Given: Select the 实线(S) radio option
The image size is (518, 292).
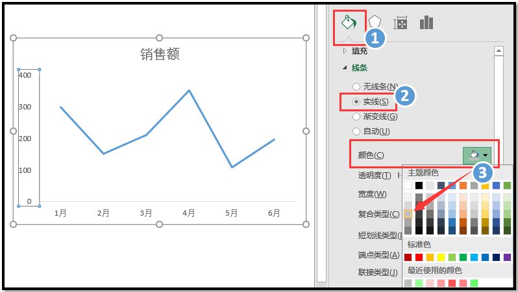Looking at the screenshot, I should click(x=356, y=102).
